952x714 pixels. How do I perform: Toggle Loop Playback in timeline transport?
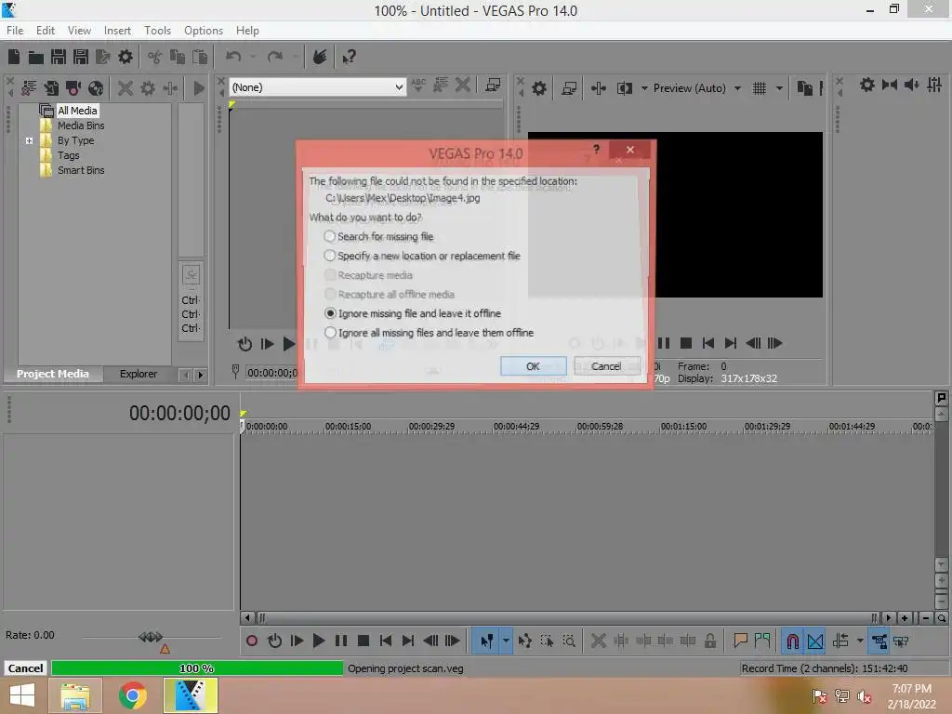(x=274, y=641)
